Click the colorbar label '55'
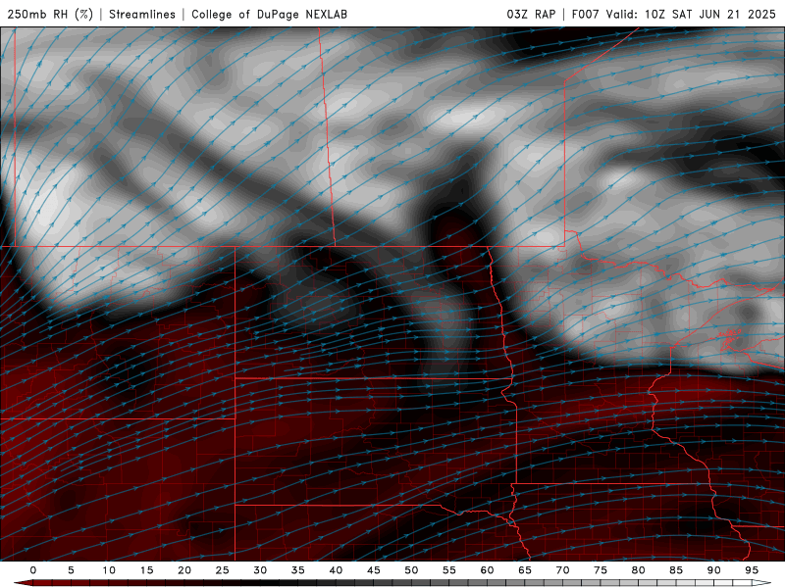Screen dimensions: 785x588 click(449, 570)
